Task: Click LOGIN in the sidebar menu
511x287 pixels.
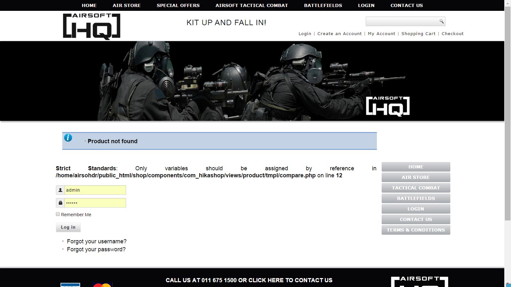Action: point(416,209)
